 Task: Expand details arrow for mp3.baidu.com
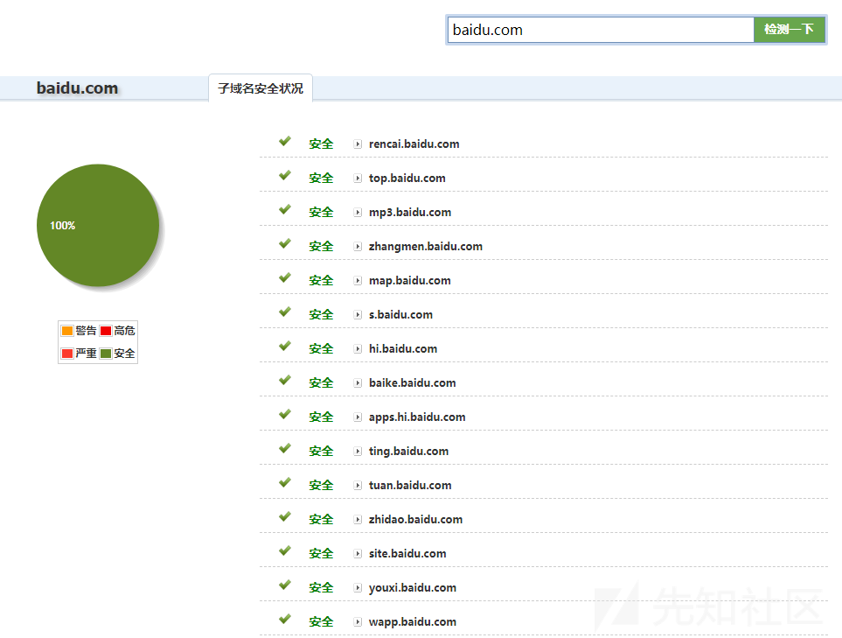point(358,213)
